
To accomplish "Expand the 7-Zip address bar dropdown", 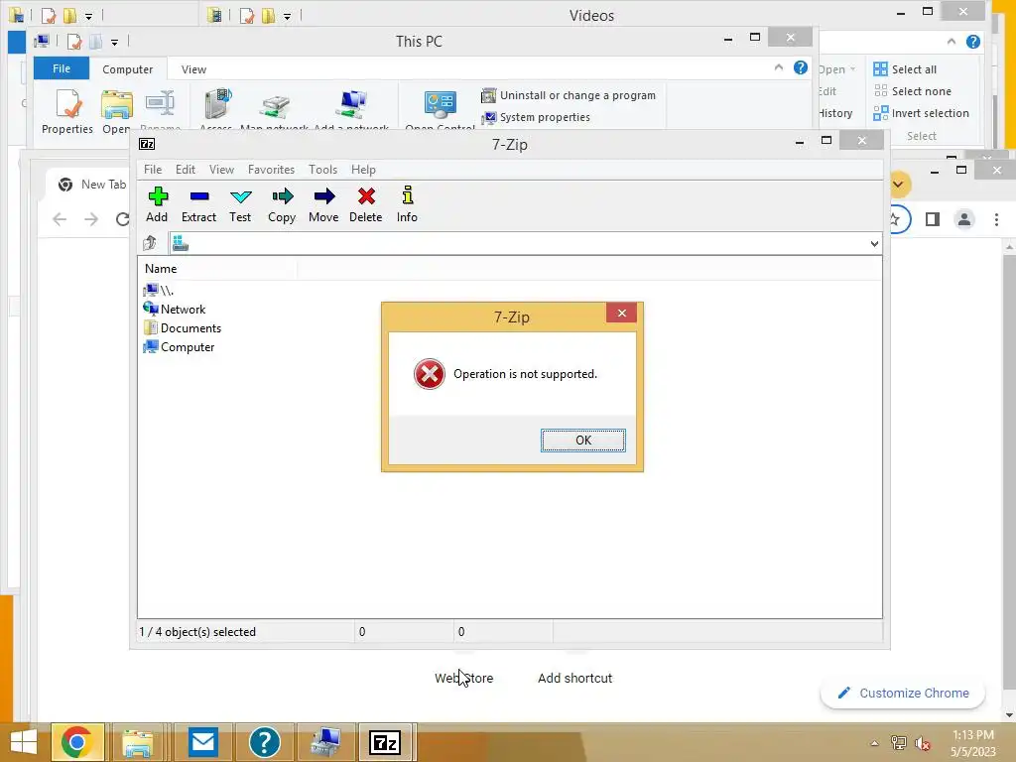I will (x=874, y=244).
